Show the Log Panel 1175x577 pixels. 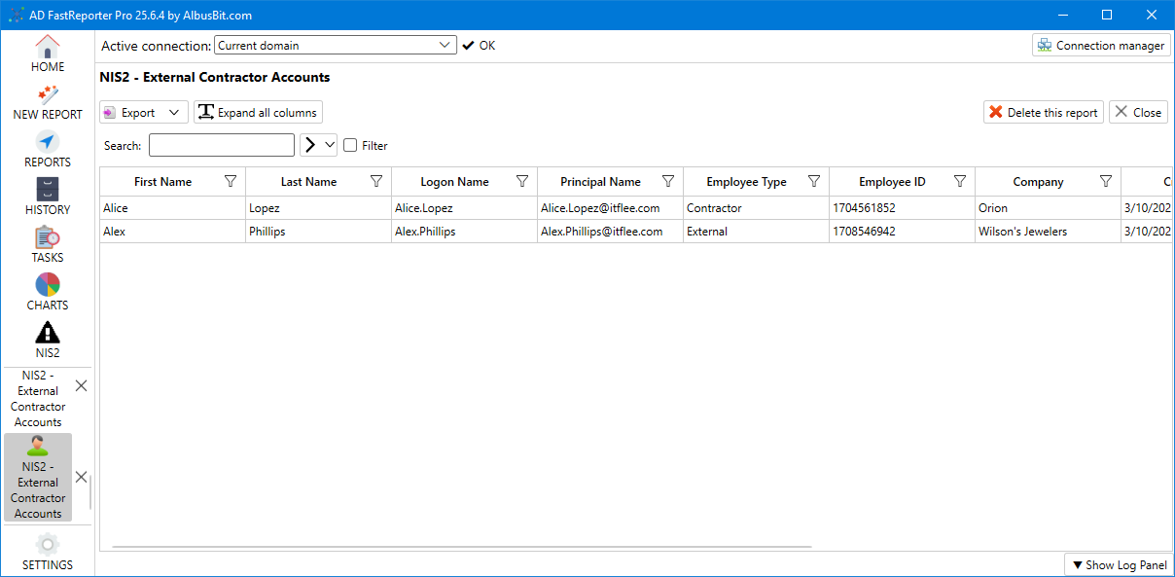(x=1119, y=564)
